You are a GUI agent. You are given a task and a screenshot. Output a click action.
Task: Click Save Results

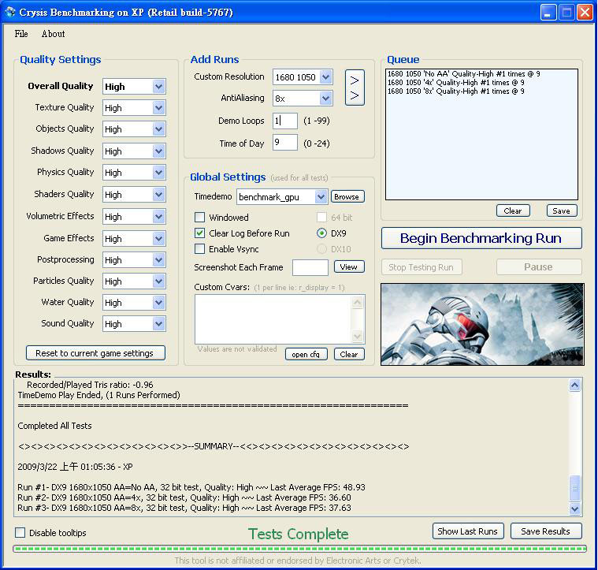546,531
